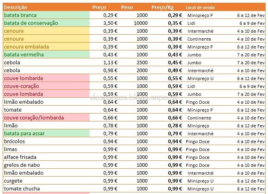
Task: Click the 7 a 20 de Fev date for cebola
Action: (251, 63)
